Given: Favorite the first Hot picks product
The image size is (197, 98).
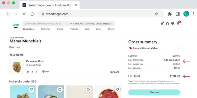Looking at the screenshot, I should click(31, 90).
